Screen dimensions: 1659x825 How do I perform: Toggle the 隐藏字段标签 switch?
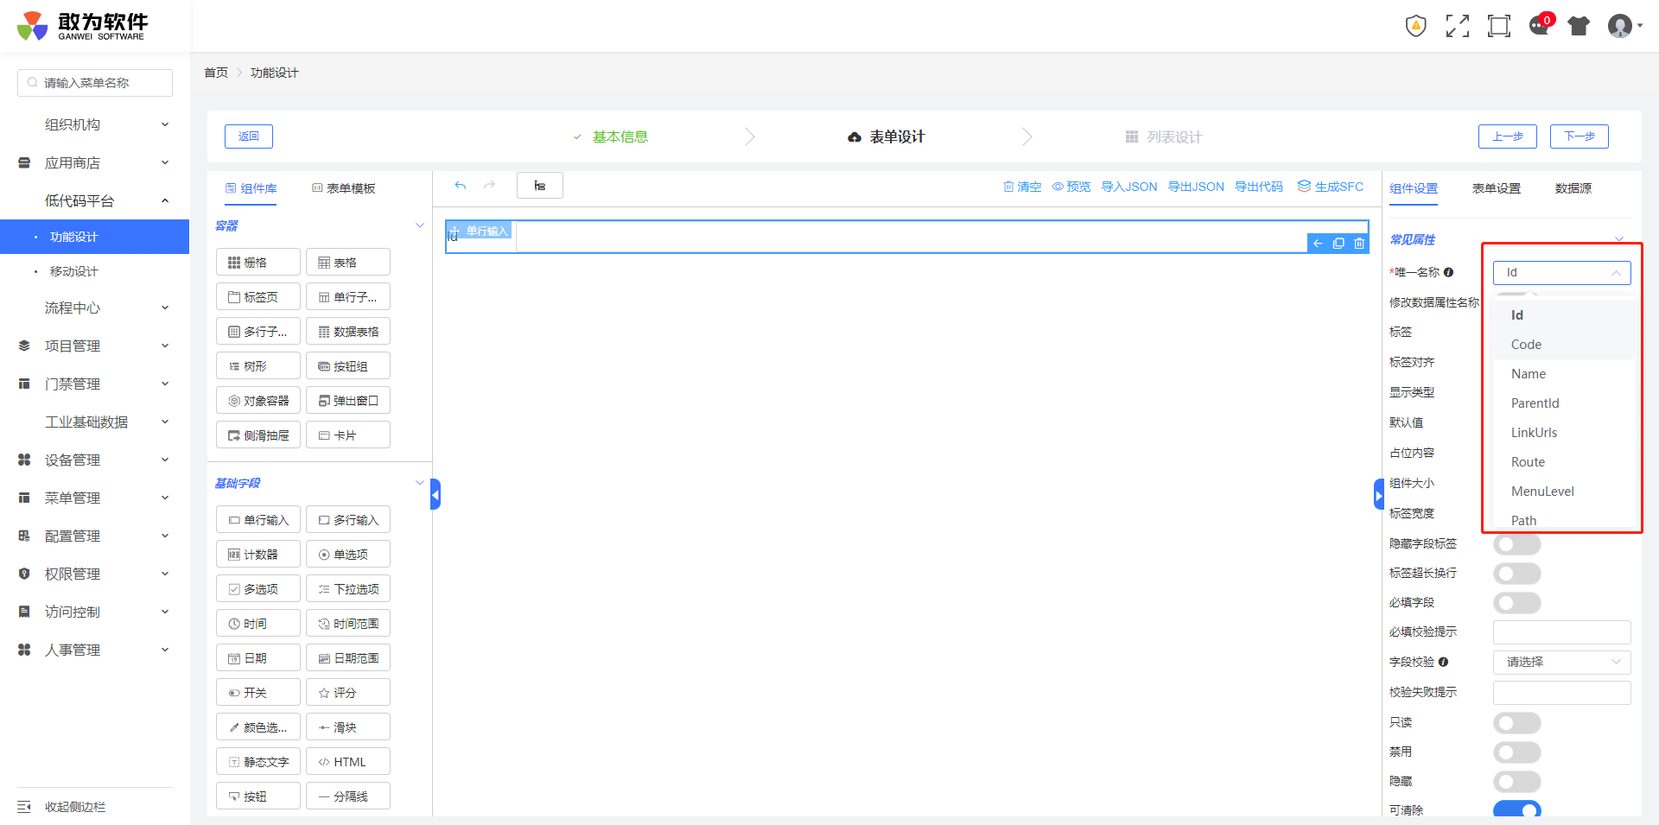coord(1517,544)
